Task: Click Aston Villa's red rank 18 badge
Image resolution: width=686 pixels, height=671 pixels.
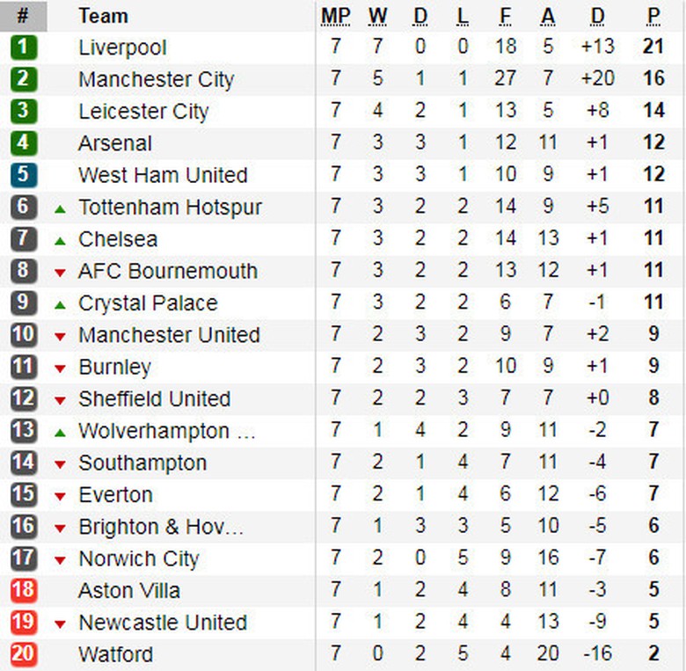Action: 24,590
